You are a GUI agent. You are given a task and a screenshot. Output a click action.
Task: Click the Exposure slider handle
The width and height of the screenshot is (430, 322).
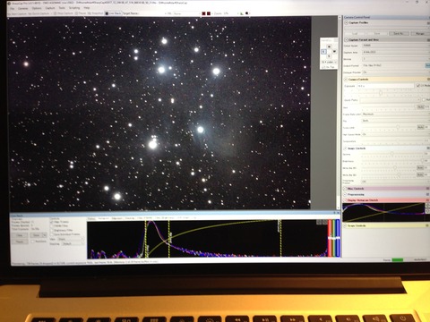[381, 93]
